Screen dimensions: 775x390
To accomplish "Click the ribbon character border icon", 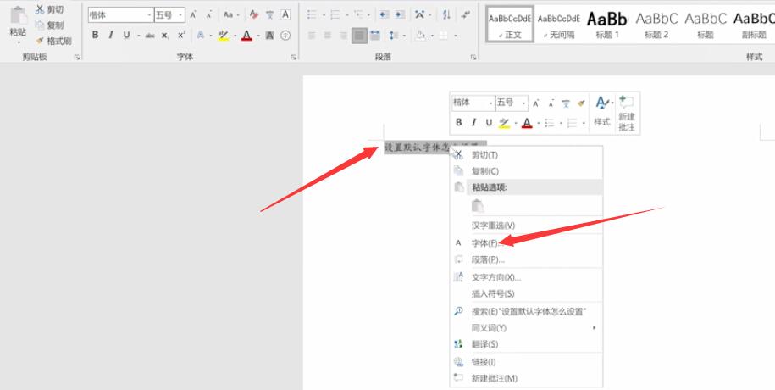I will coord(285,15).
